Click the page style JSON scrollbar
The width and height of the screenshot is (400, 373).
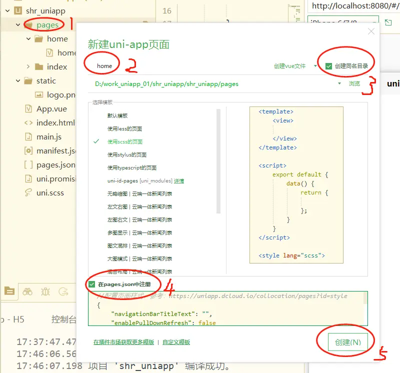point(365,298)
